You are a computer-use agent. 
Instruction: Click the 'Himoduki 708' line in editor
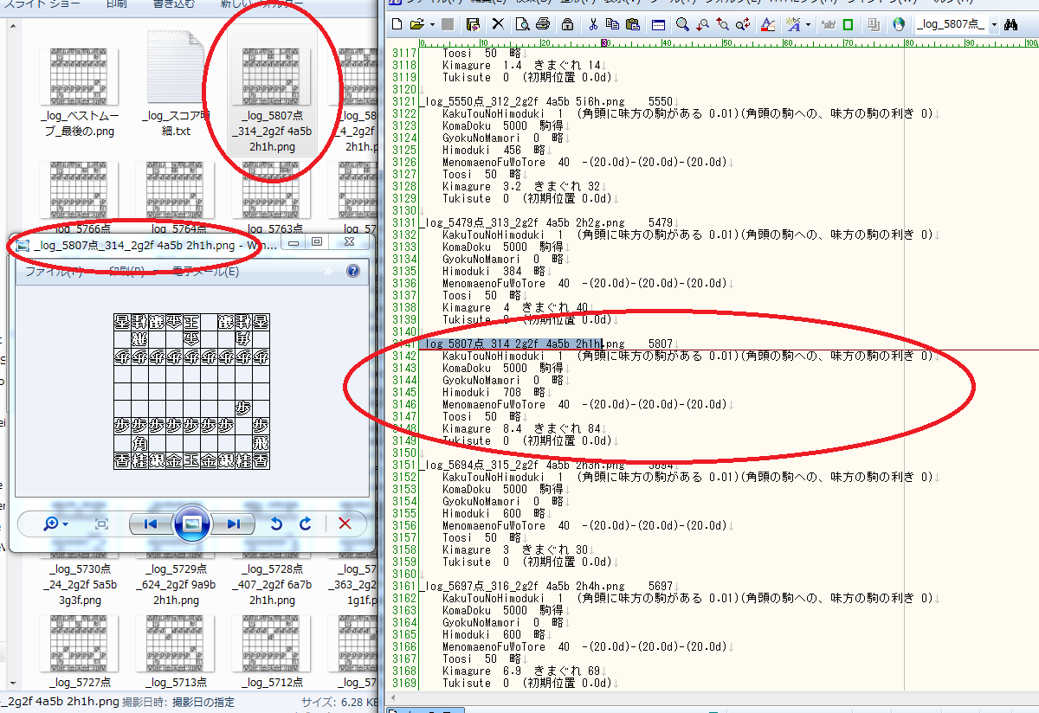point(494,392)
